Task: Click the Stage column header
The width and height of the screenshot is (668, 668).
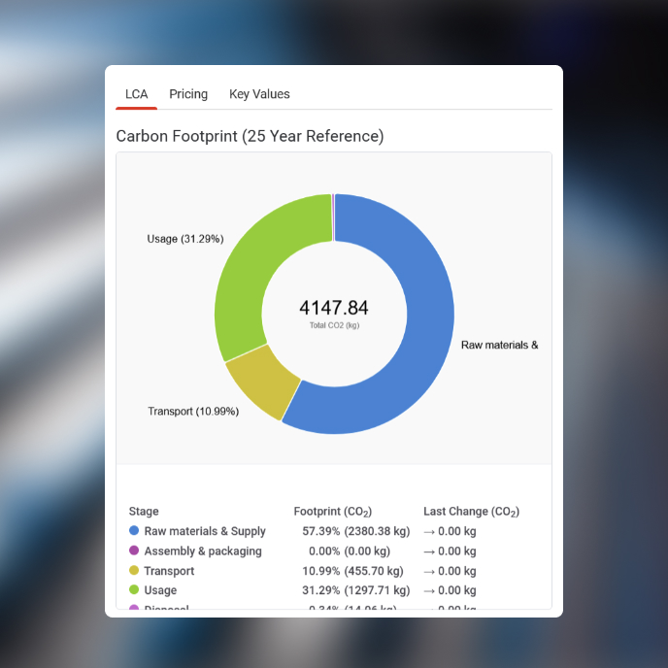Action: [144, 512]
